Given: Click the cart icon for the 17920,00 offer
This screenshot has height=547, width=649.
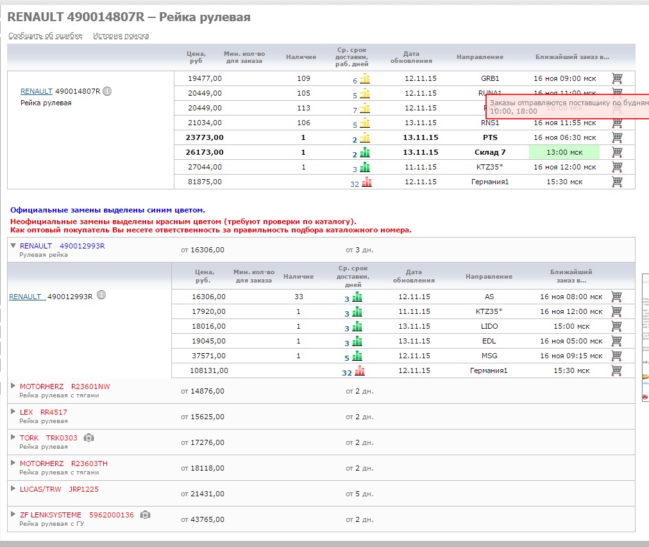Looking at the screenshot, I should pyautogui.click(x=616, y=311).
